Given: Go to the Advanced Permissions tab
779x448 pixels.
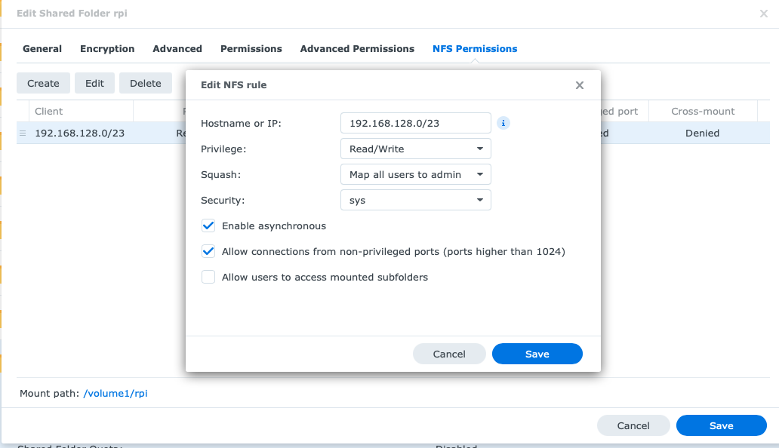Looking at the screenshot, I should click(x=357, y=48).
